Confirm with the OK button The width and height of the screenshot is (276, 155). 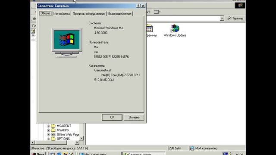[112, 117]
